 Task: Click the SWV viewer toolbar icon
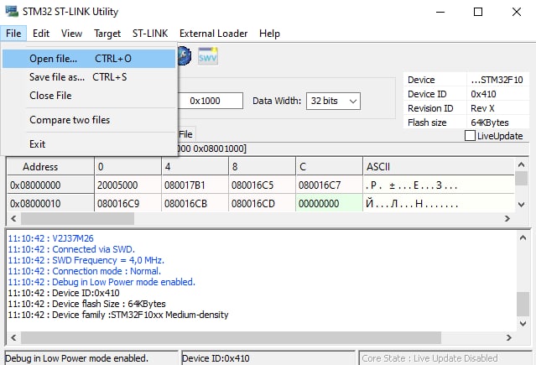pyautogui.click(x=207, y=56)
